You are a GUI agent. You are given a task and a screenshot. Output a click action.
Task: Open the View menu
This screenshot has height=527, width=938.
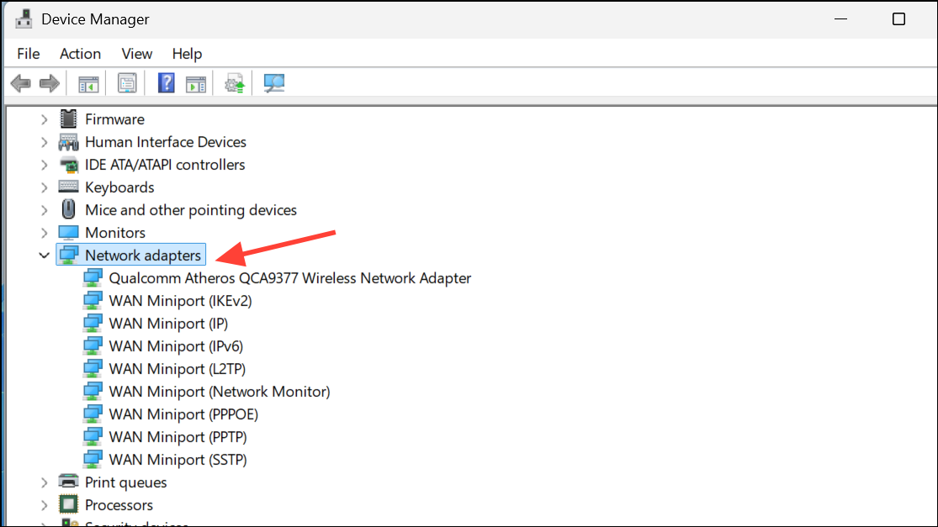click(136, 54)
